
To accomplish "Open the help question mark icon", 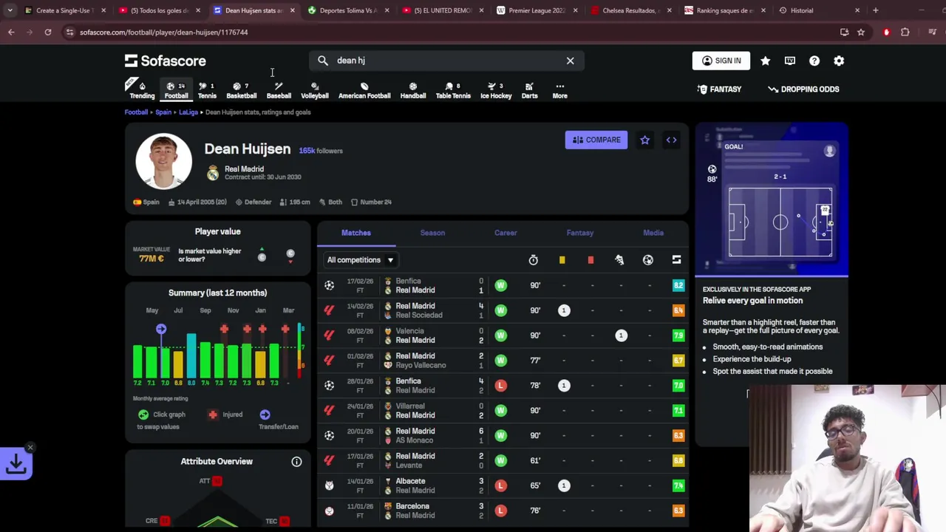I will coord(814,61).
